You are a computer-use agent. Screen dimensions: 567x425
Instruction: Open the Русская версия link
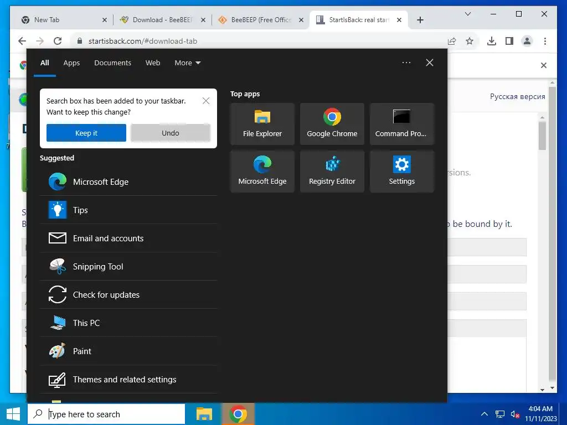[x=517, y=96]
